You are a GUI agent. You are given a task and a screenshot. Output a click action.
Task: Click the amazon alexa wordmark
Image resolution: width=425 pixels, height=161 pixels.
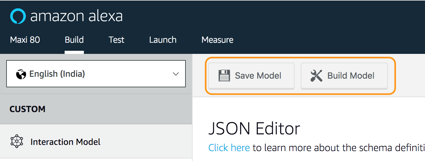coord(76,16)
